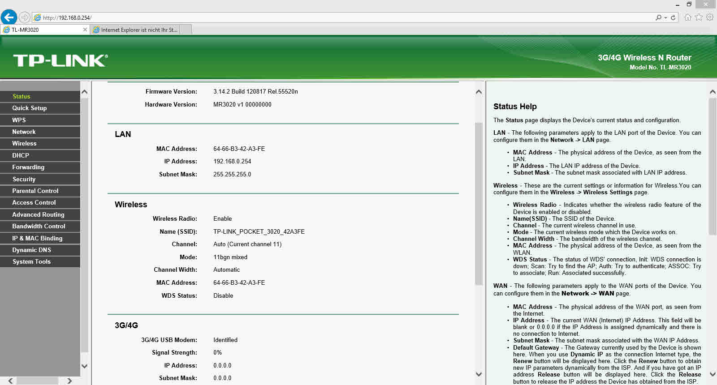Switch to the TL-MR3020 tab
Screen dimensions: 717x385
point(45,30)
